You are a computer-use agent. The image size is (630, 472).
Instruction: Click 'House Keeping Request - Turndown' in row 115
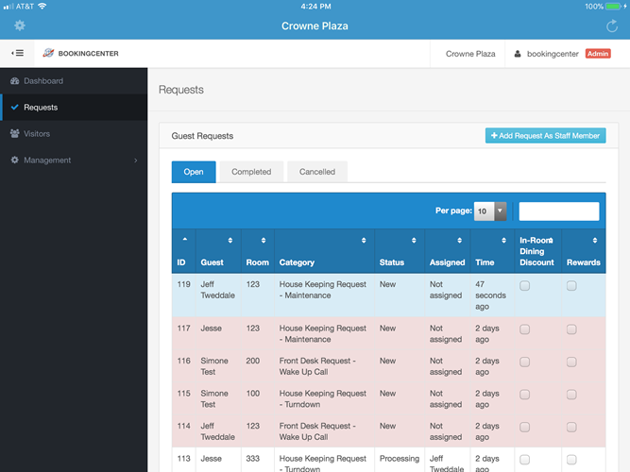coord(323,399)
